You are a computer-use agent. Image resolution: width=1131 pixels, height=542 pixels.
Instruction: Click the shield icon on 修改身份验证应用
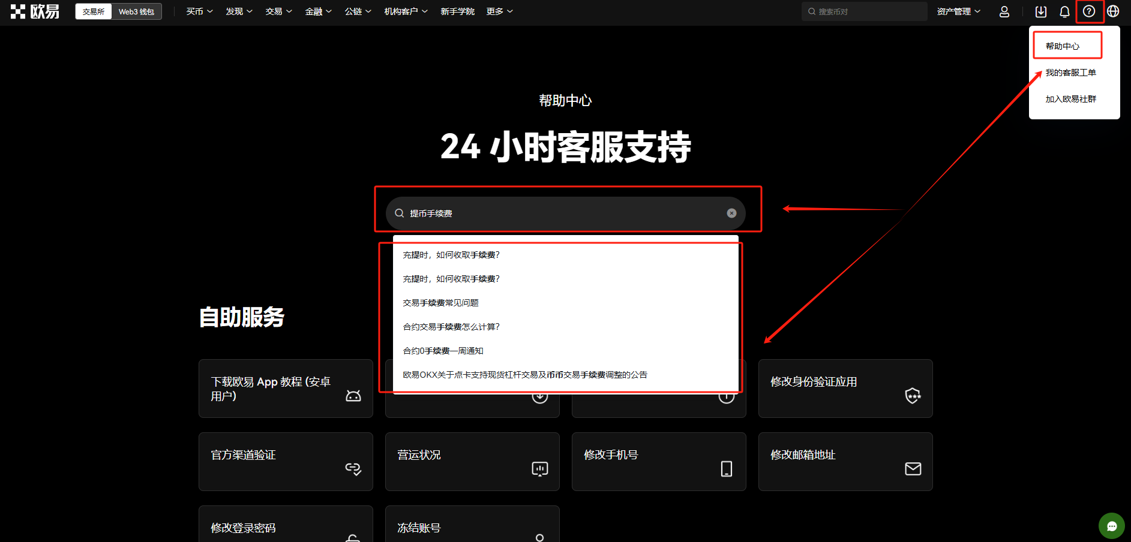pos(913,396)
